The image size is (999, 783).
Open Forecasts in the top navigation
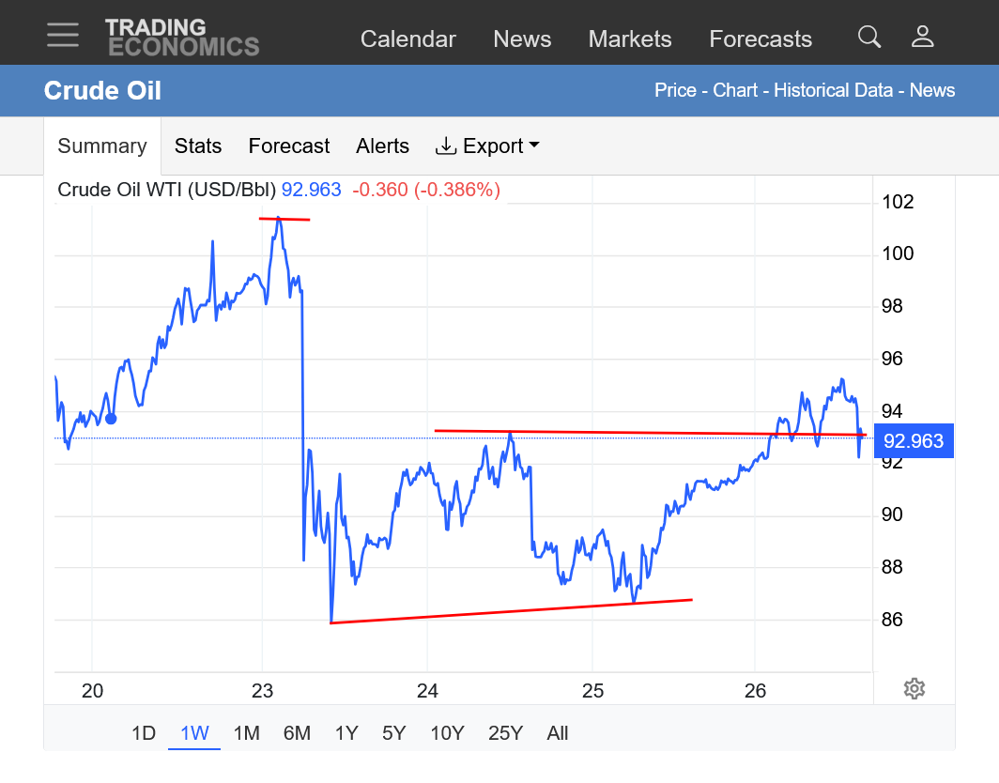pyautogui.click(x=761, y=39)
